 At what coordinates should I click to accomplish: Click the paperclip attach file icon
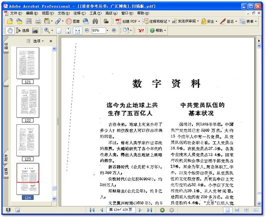click(58, 21)
